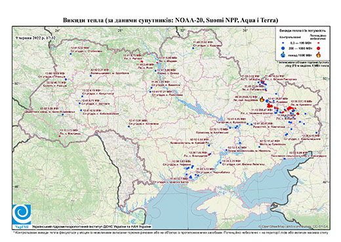Image resolution: width=341 pixels, height=242 pixels.
Task: Click the date label 9 червня 2022 р. 17:32
Action: (x=35, y=37)
